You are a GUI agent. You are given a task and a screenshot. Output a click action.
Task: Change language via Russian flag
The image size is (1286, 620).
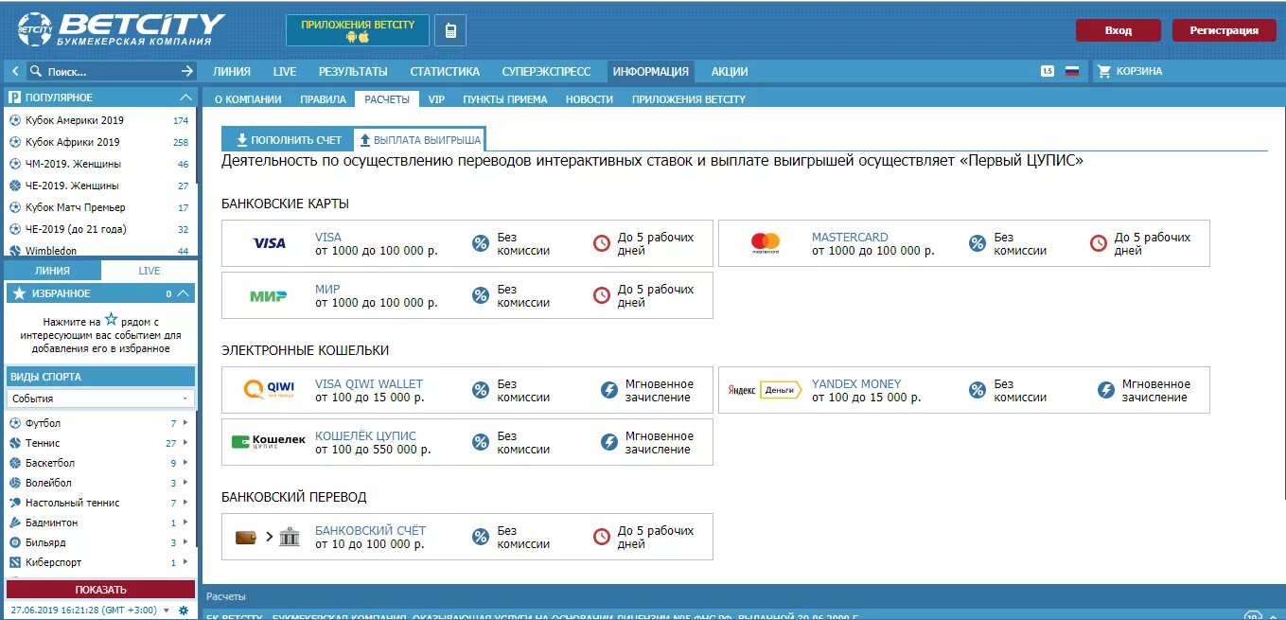(1072, 71)
